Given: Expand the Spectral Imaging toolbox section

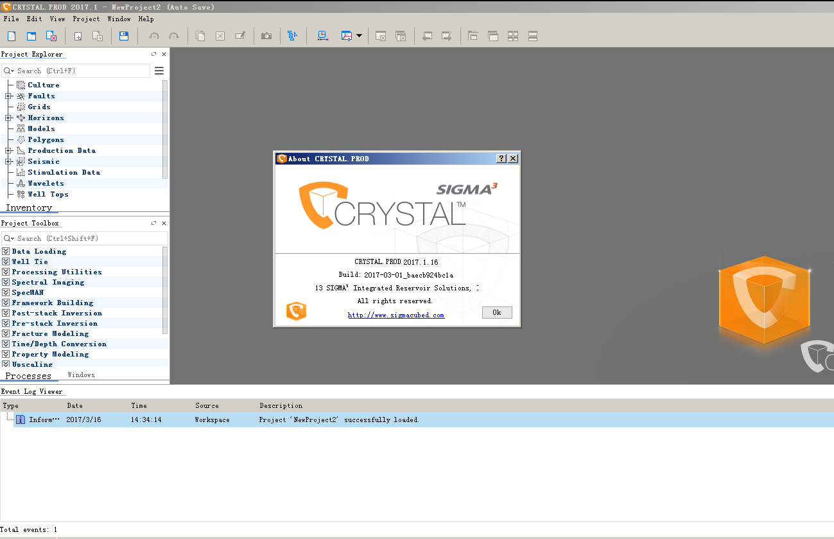Looking at the screenshot, I should point(6,282).
